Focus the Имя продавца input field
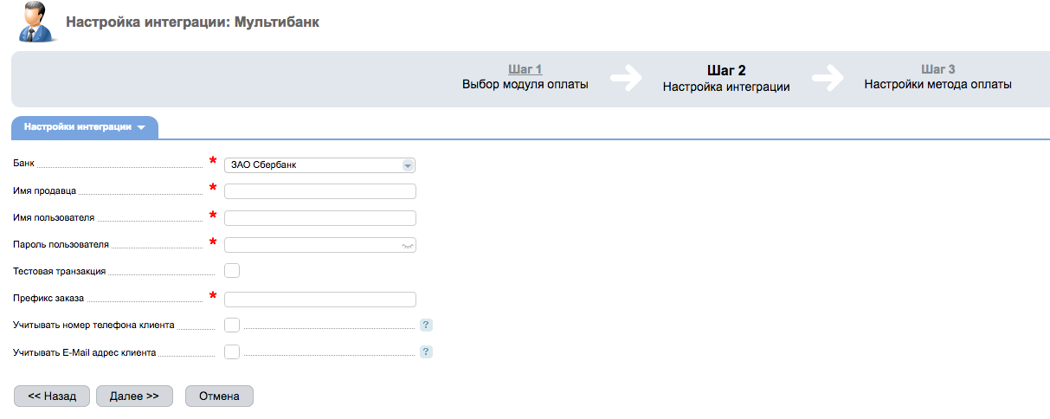This screenshot has height=419, width=1050. click(320, 191)
